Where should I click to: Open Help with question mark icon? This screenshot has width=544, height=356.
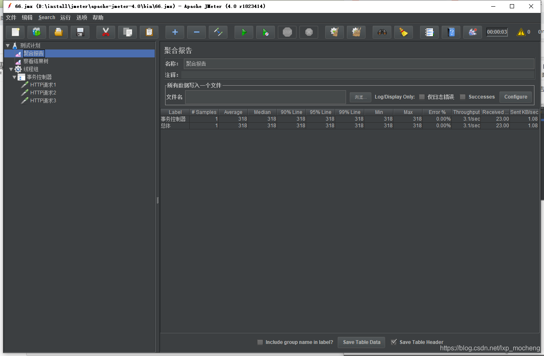451,32
